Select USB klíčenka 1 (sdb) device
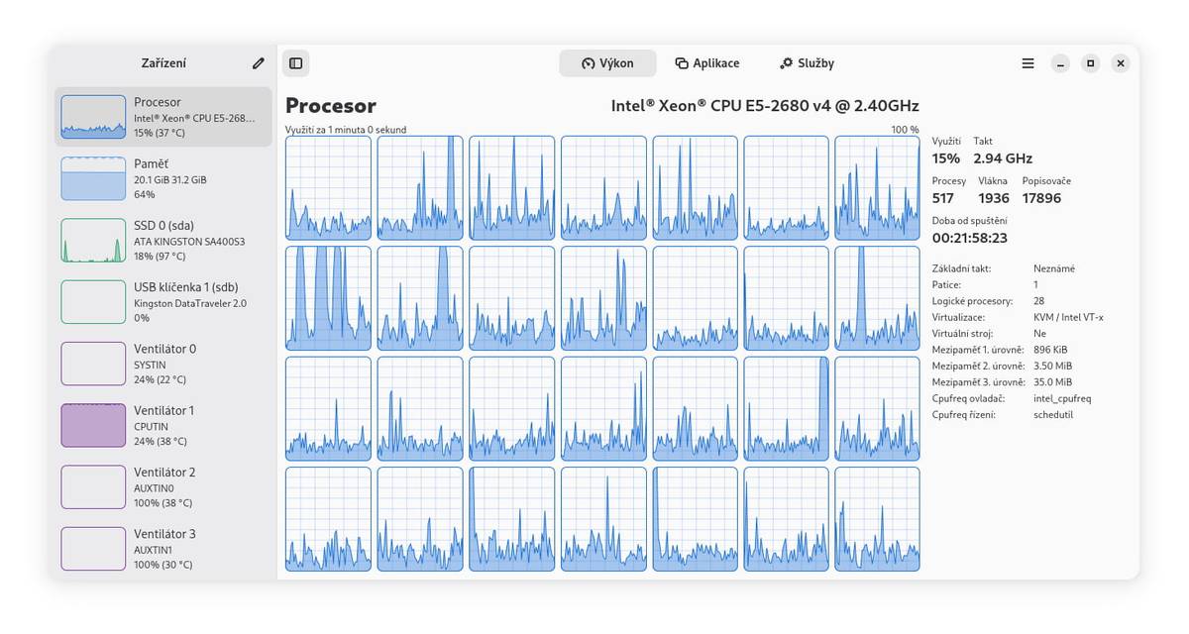 click(162, 302)
